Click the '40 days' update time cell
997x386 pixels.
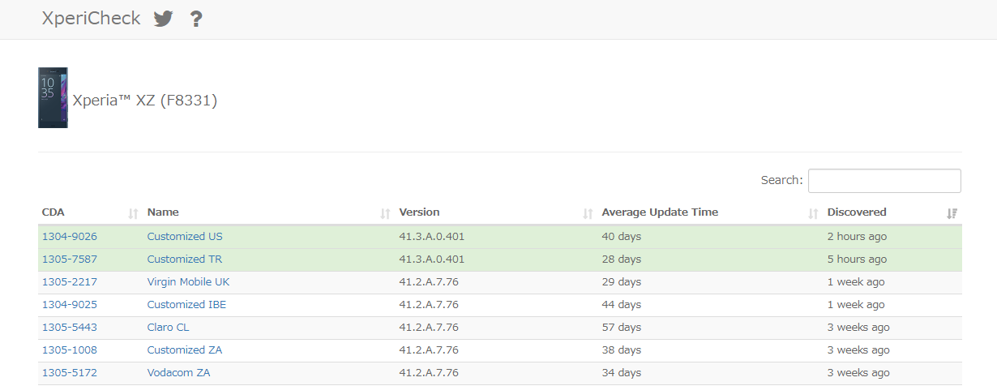coord(622,237)
